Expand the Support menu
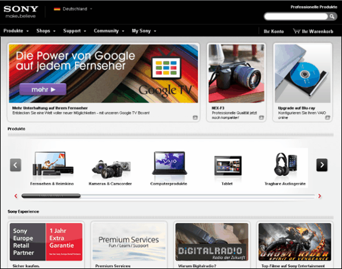Viewport: 342px width, 269px height. click(x=75, y=31)
